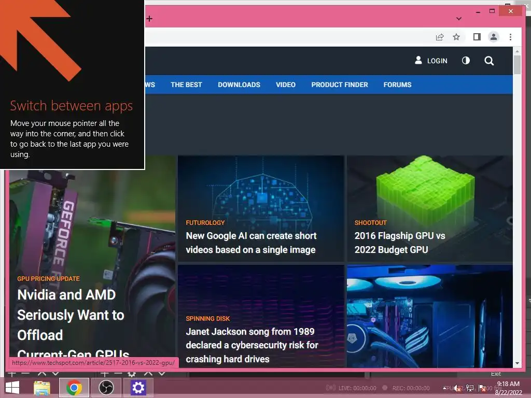Open the Chrome three-dot menu
This screenshot has height=398, width=531.
click(x=510, y=37)
